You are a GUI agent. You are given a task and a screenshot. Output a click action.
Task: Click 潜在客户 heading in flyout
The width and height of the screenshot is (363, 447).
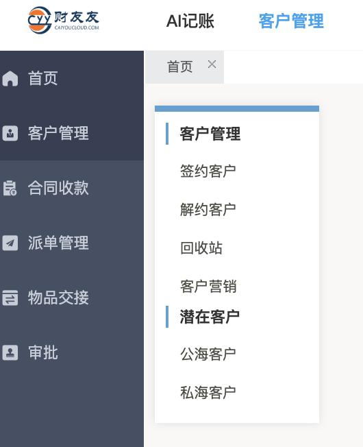[210, 317]
